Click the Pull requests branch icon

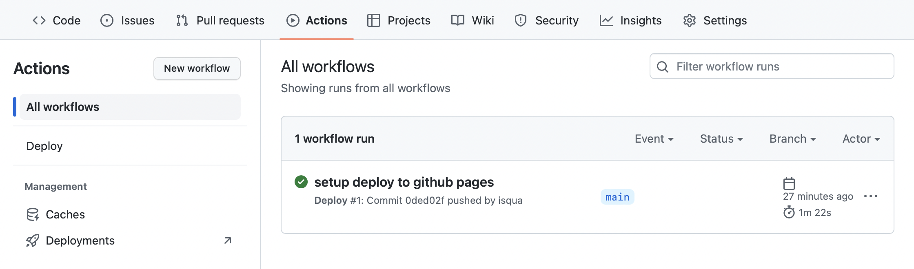182,20
